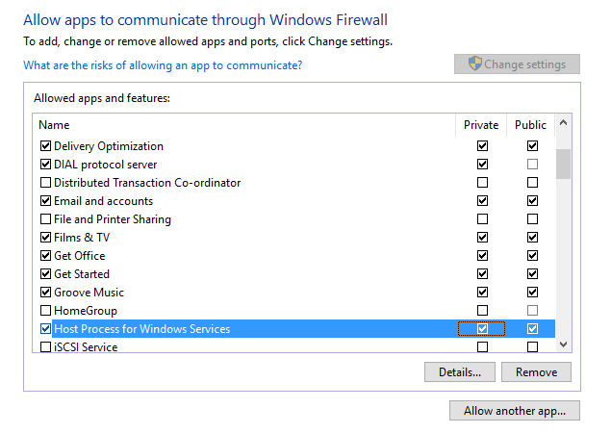Click the Change settings shield button
This screenshot has width=611, height=434.
[x=517, y=64]
